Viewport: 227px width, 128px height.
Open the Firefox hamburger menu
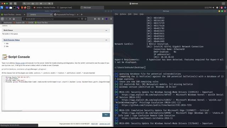tap(111, 19)
